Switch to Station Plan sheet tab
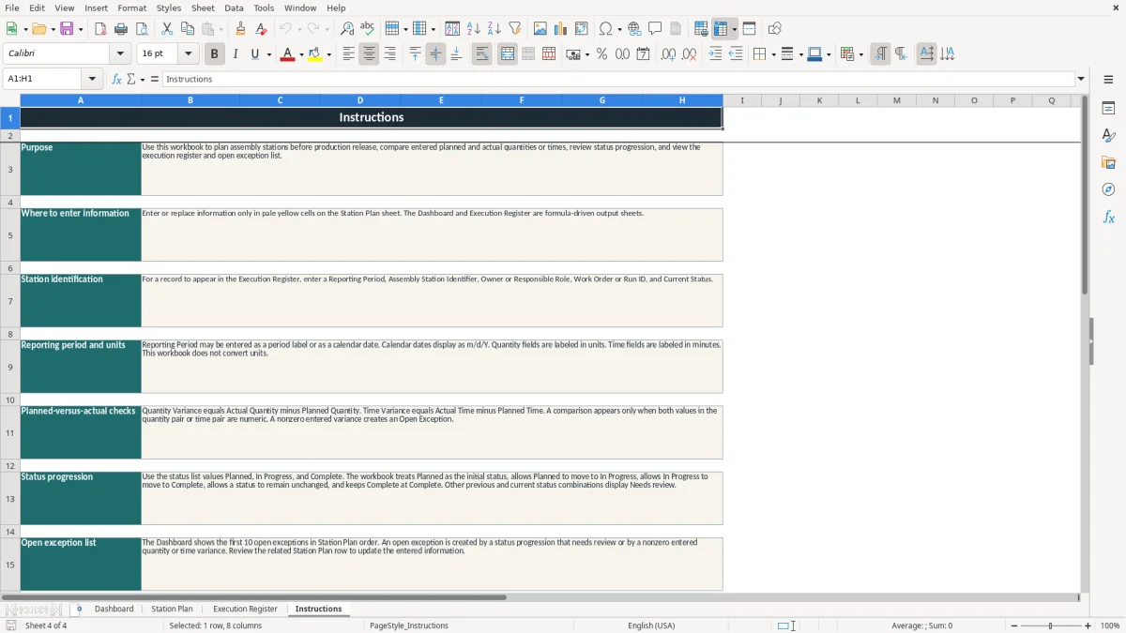 click(x=172, y=609)
